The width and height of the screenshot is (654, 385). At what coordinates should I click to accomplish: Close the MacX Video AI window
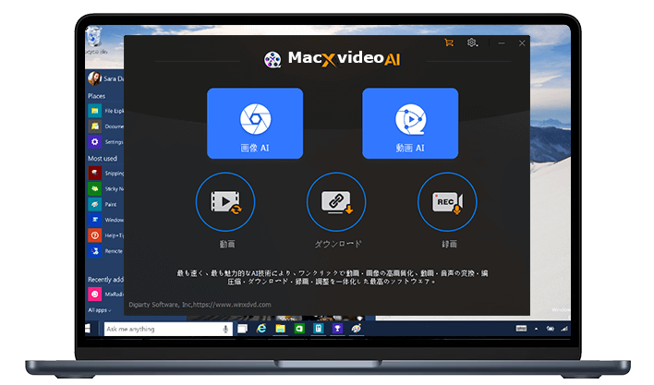[x=522, y=42]
